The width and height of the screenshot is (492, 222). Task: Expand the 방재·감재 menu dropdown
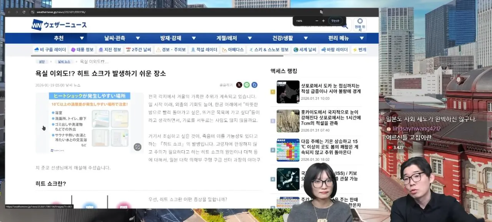pos(194,38)
